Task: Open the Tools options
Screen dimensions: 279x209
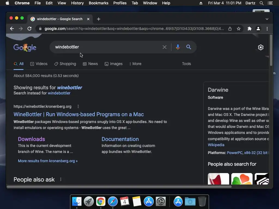Action: click(186, 64)
